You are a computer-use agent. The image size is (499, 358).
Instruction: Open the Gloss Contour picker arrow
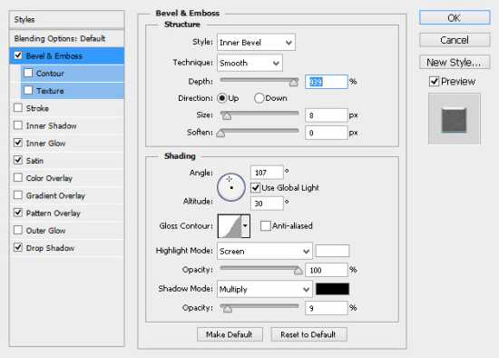pos(245,226)
